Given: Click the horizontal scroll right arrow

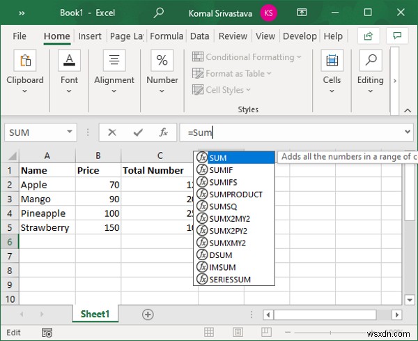Looking at the screenshot, I should click(x=397, y=315).
